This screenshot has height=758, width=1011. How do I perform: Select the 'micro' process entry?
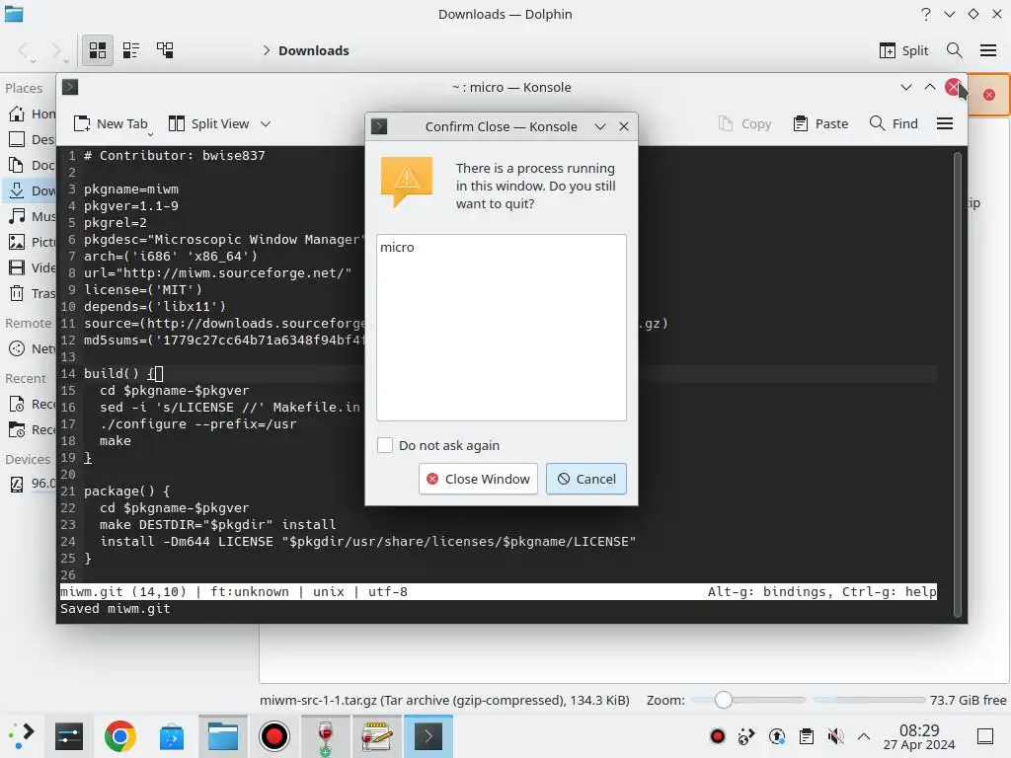pos(397,248)
